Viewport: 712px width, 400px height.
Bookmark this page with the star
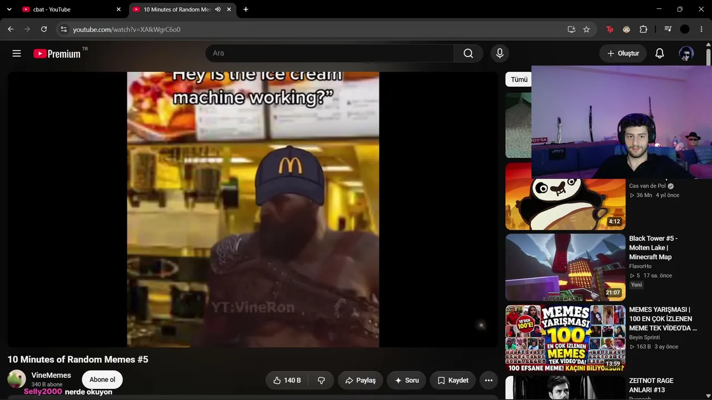586,29
